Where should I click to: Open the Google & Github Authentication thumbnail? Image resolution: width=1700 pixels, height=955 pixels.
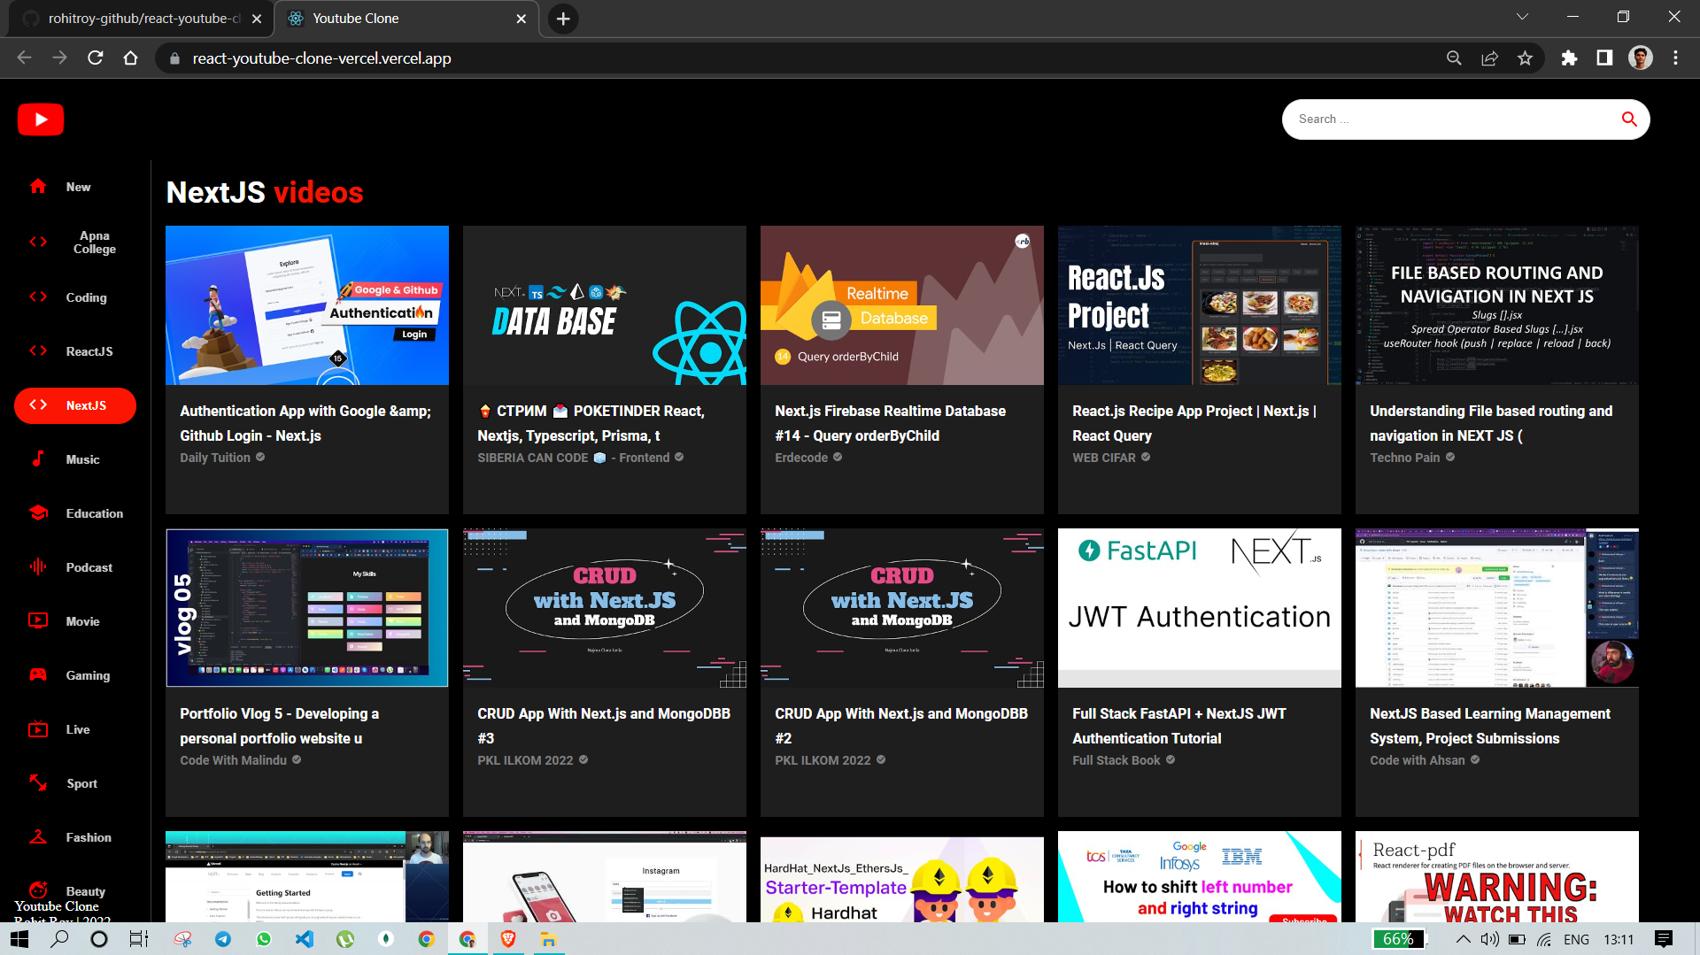pyautogui.click(x=306, y=305)
